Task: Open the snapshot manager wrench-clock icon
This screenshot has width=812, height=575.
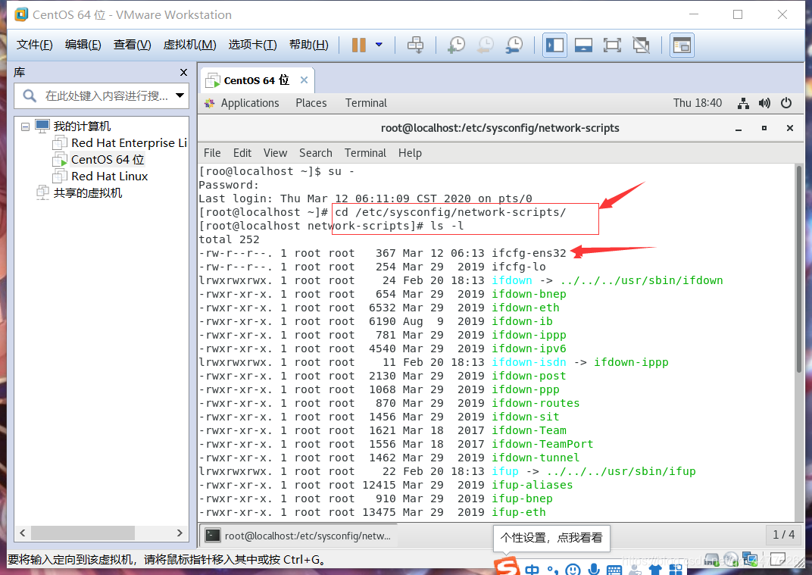Action: pyautogui.click(x=514, y=45)
